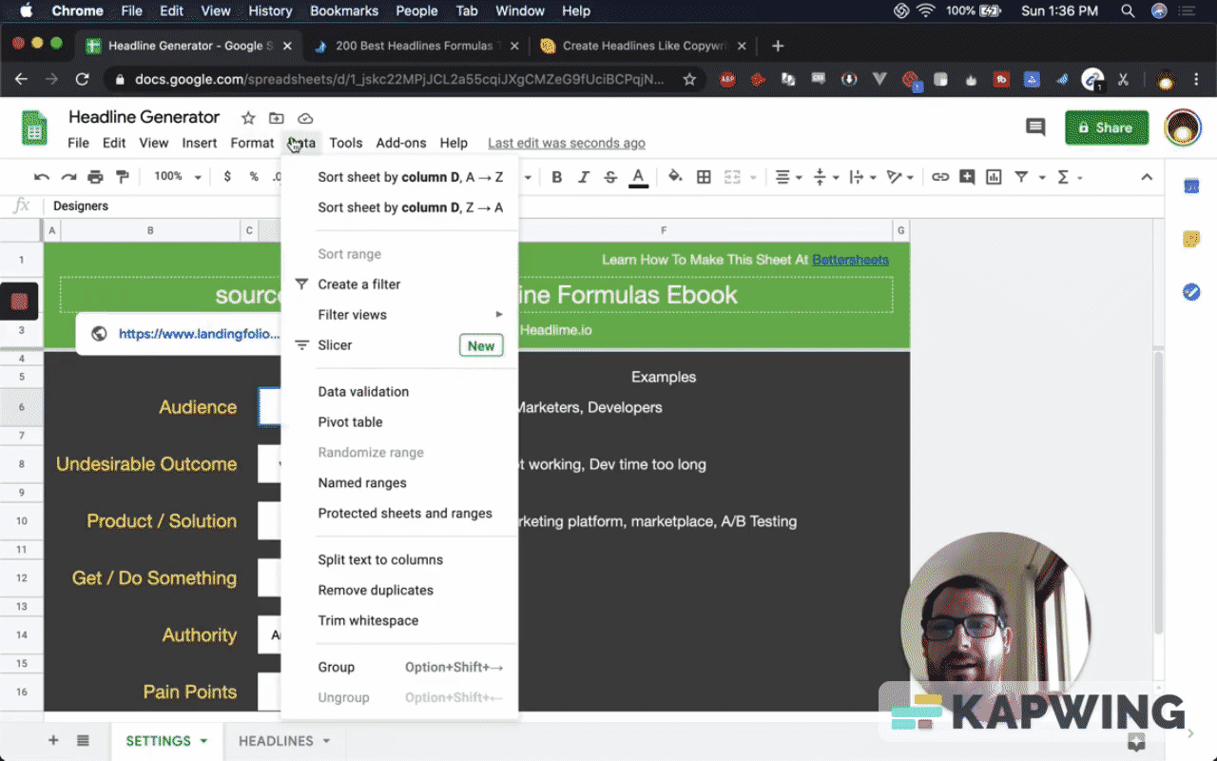Viewport: 1217px width, 761px height.
Task: Format selection as currency with dollar icon
Action: coord(227,177)
